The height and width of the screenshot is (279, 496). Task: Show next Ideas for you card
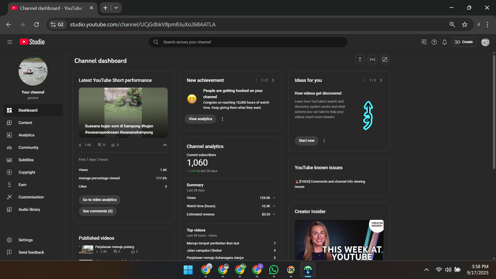click(381, 80)
